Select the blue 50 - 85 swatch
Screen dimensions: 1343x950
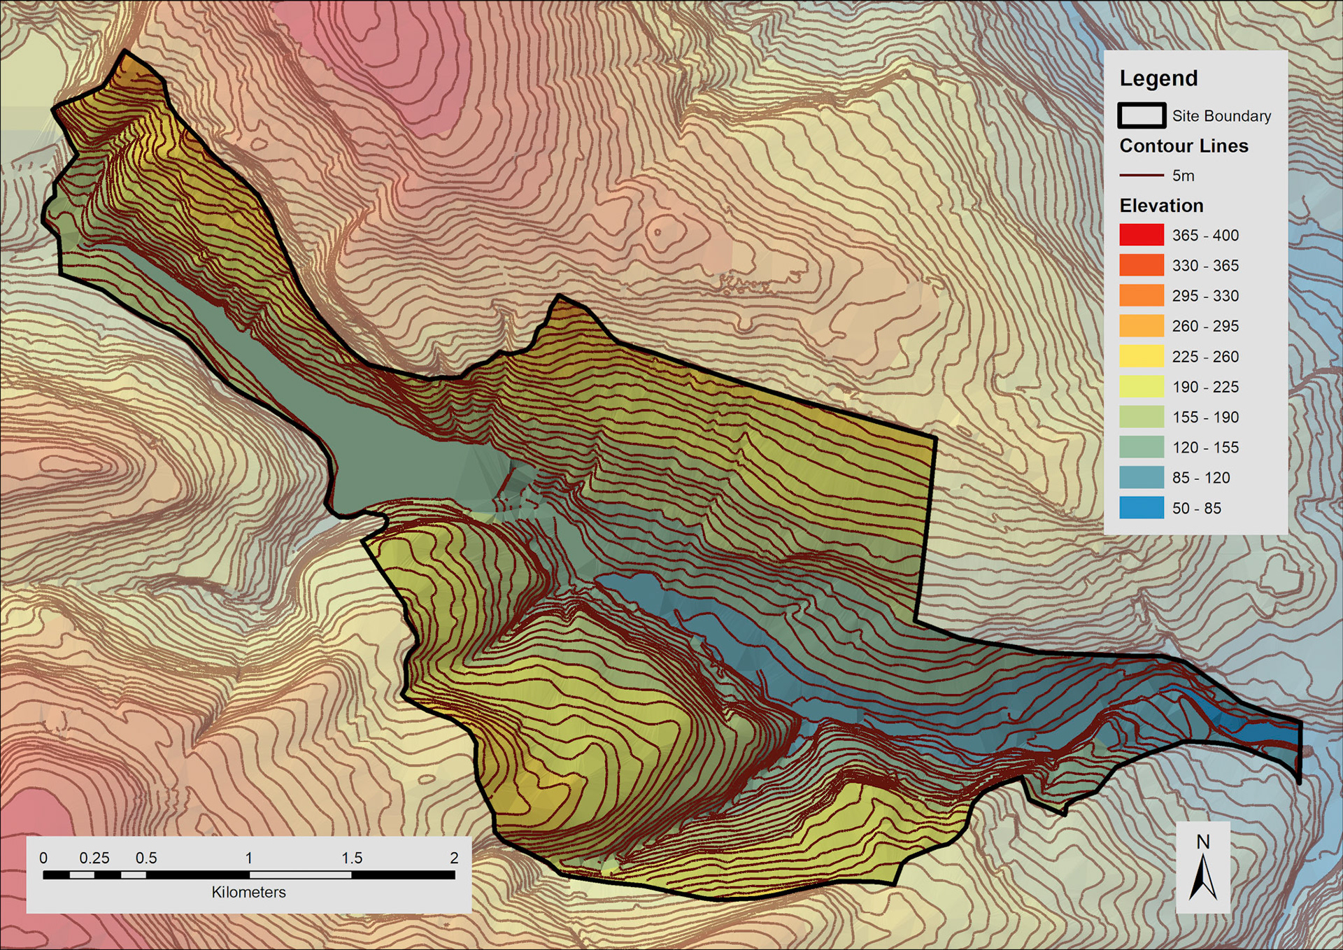click(1142, 508)
